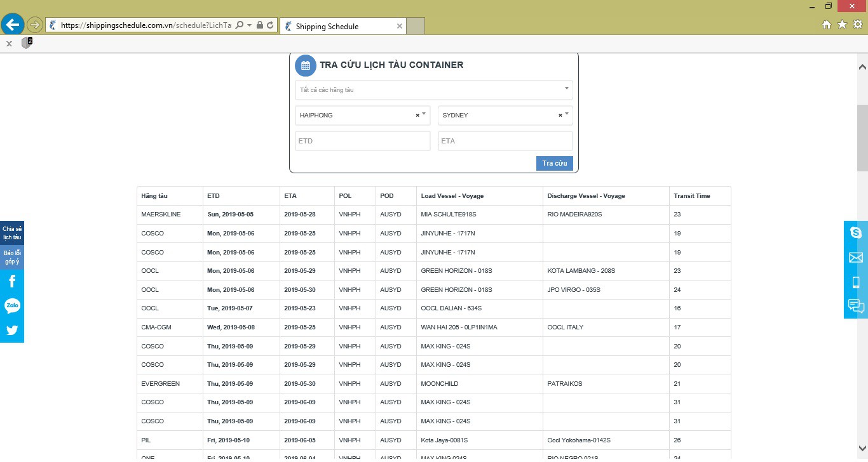Screen dimensions: 868x462
Task: Open the Zalo share icon
Action: point(12,306)
